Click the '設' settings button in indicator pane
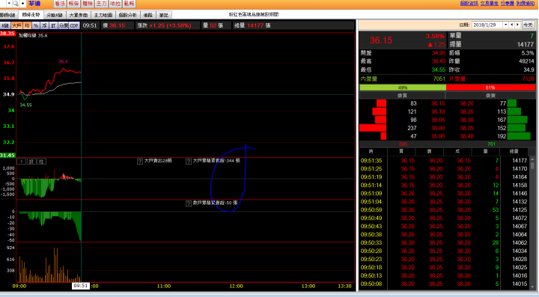Screen dimensions: 539x297 click(31, 162)
